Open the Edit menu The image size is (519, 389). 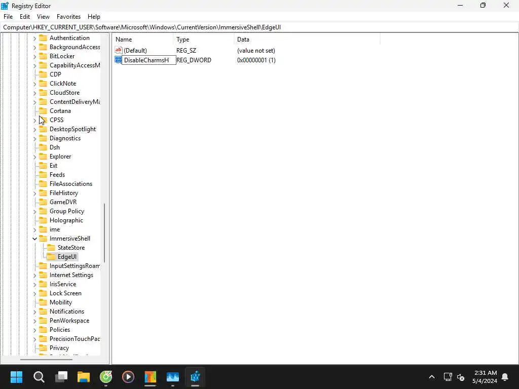(25, 17)
